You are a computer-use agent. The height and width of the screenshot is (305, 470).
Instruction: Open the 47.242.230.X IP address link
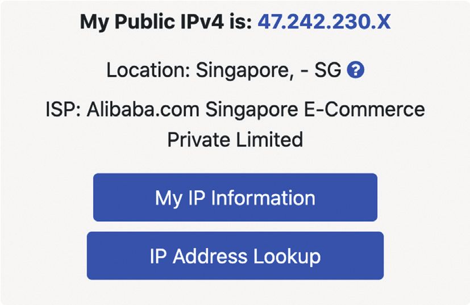(x=325, y=22)
